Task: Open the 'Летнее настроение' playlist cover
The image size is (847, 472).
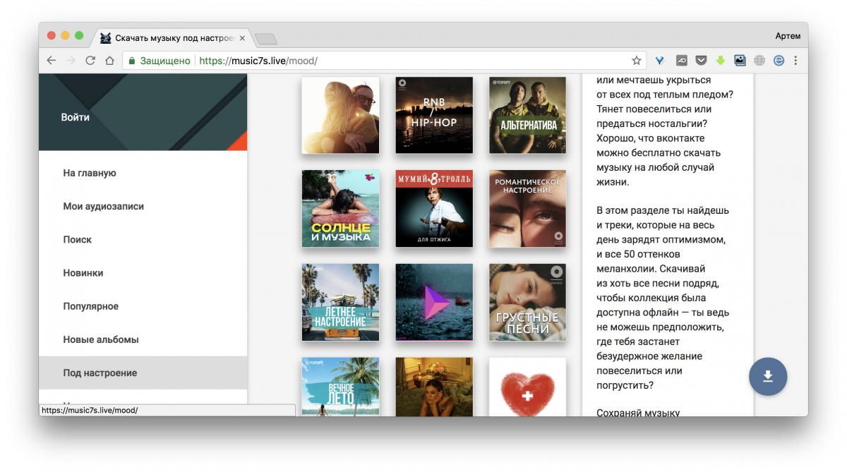Action: click(x=340, y=303)
